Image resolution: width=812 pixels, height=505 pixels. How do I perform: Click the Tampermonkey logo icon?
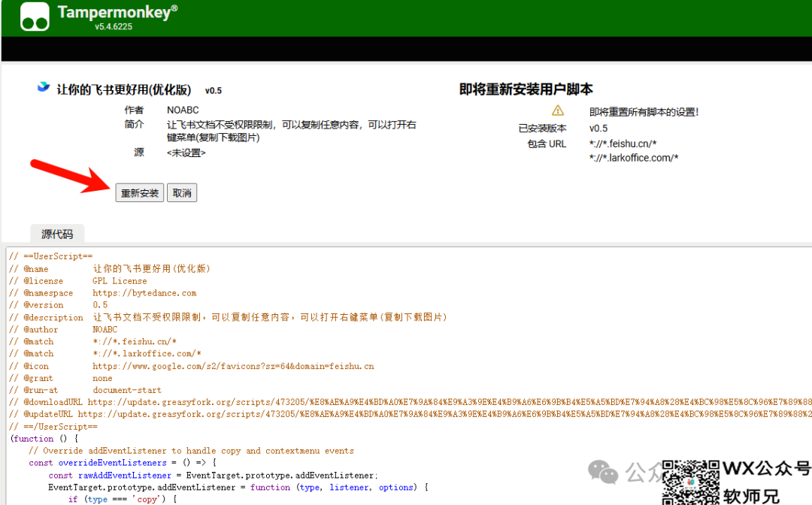[35, 17]
